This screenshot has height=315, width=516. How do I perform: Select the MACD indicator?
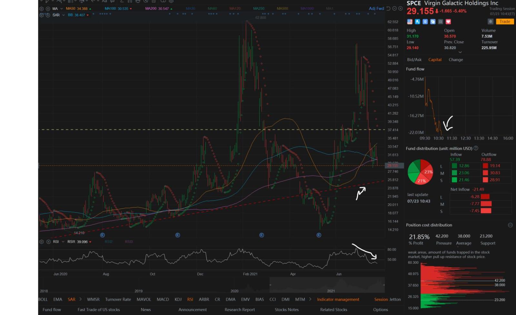(x=163, y=299)
